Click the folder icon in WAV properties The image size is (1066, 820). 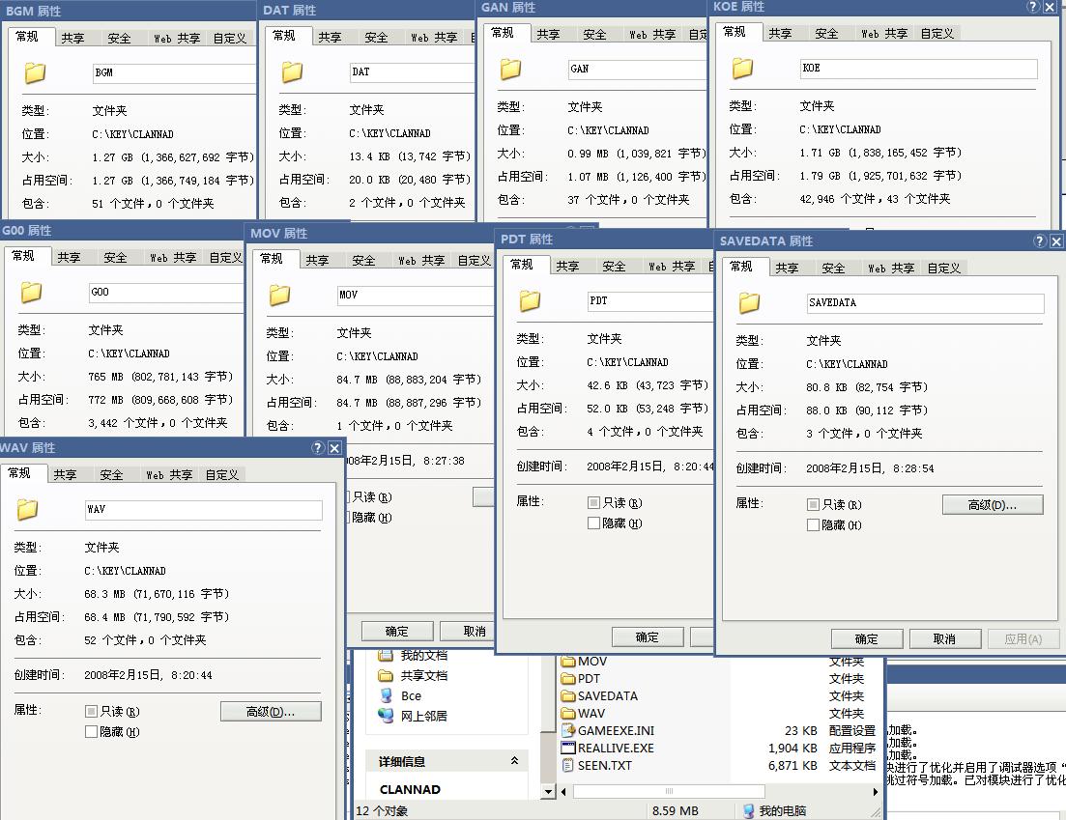pyautogui.click(x=27, y=509)
